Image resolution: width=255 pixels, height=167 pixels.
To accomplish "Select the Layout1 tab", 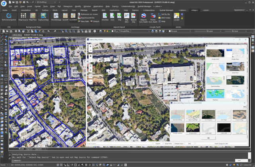I will [29, 149].
